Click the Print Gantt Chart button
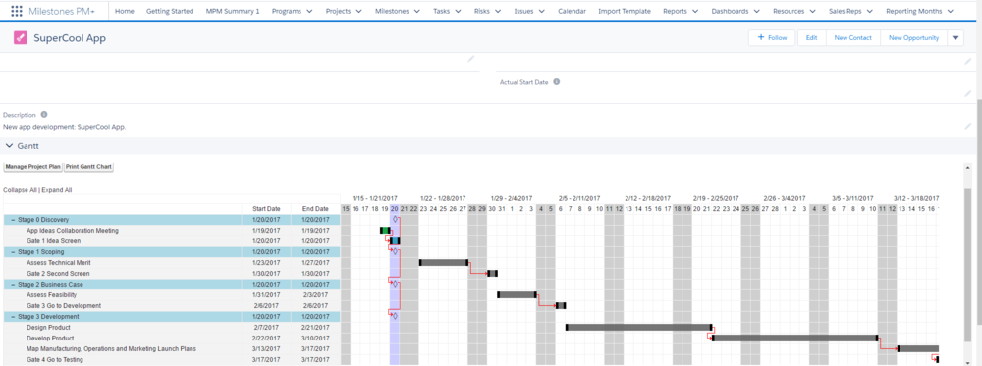This screenshot has height=366, width=982. pyautogui.click(x=89, y=167)
